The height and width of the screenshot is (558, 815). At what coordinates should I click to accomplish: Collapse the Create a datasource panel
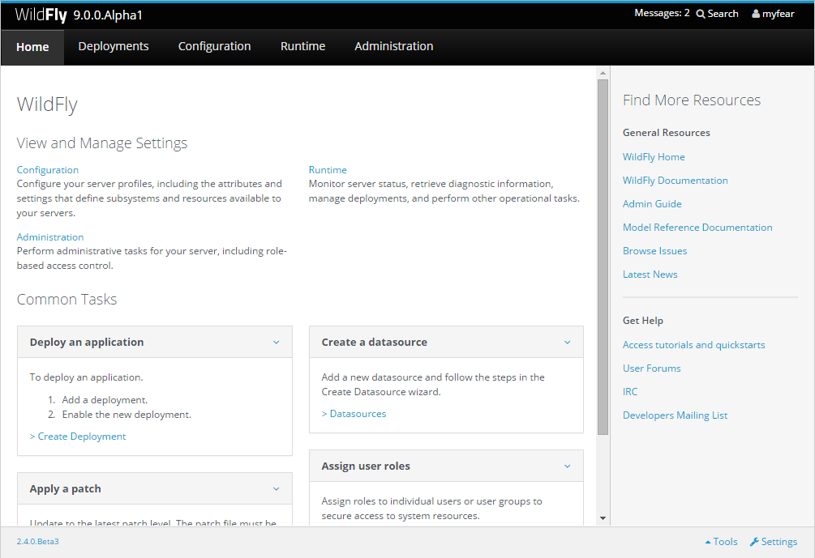(567, 343)
